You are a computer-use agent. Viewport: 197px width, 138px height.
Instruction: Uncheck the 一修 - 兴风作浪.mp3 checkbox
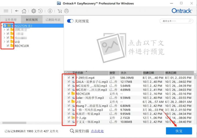click(69, 110)
